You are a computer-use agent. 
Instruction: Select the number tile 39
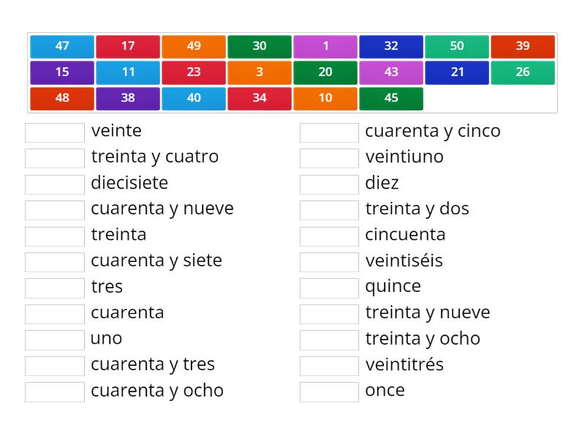(x=522, y=46)
